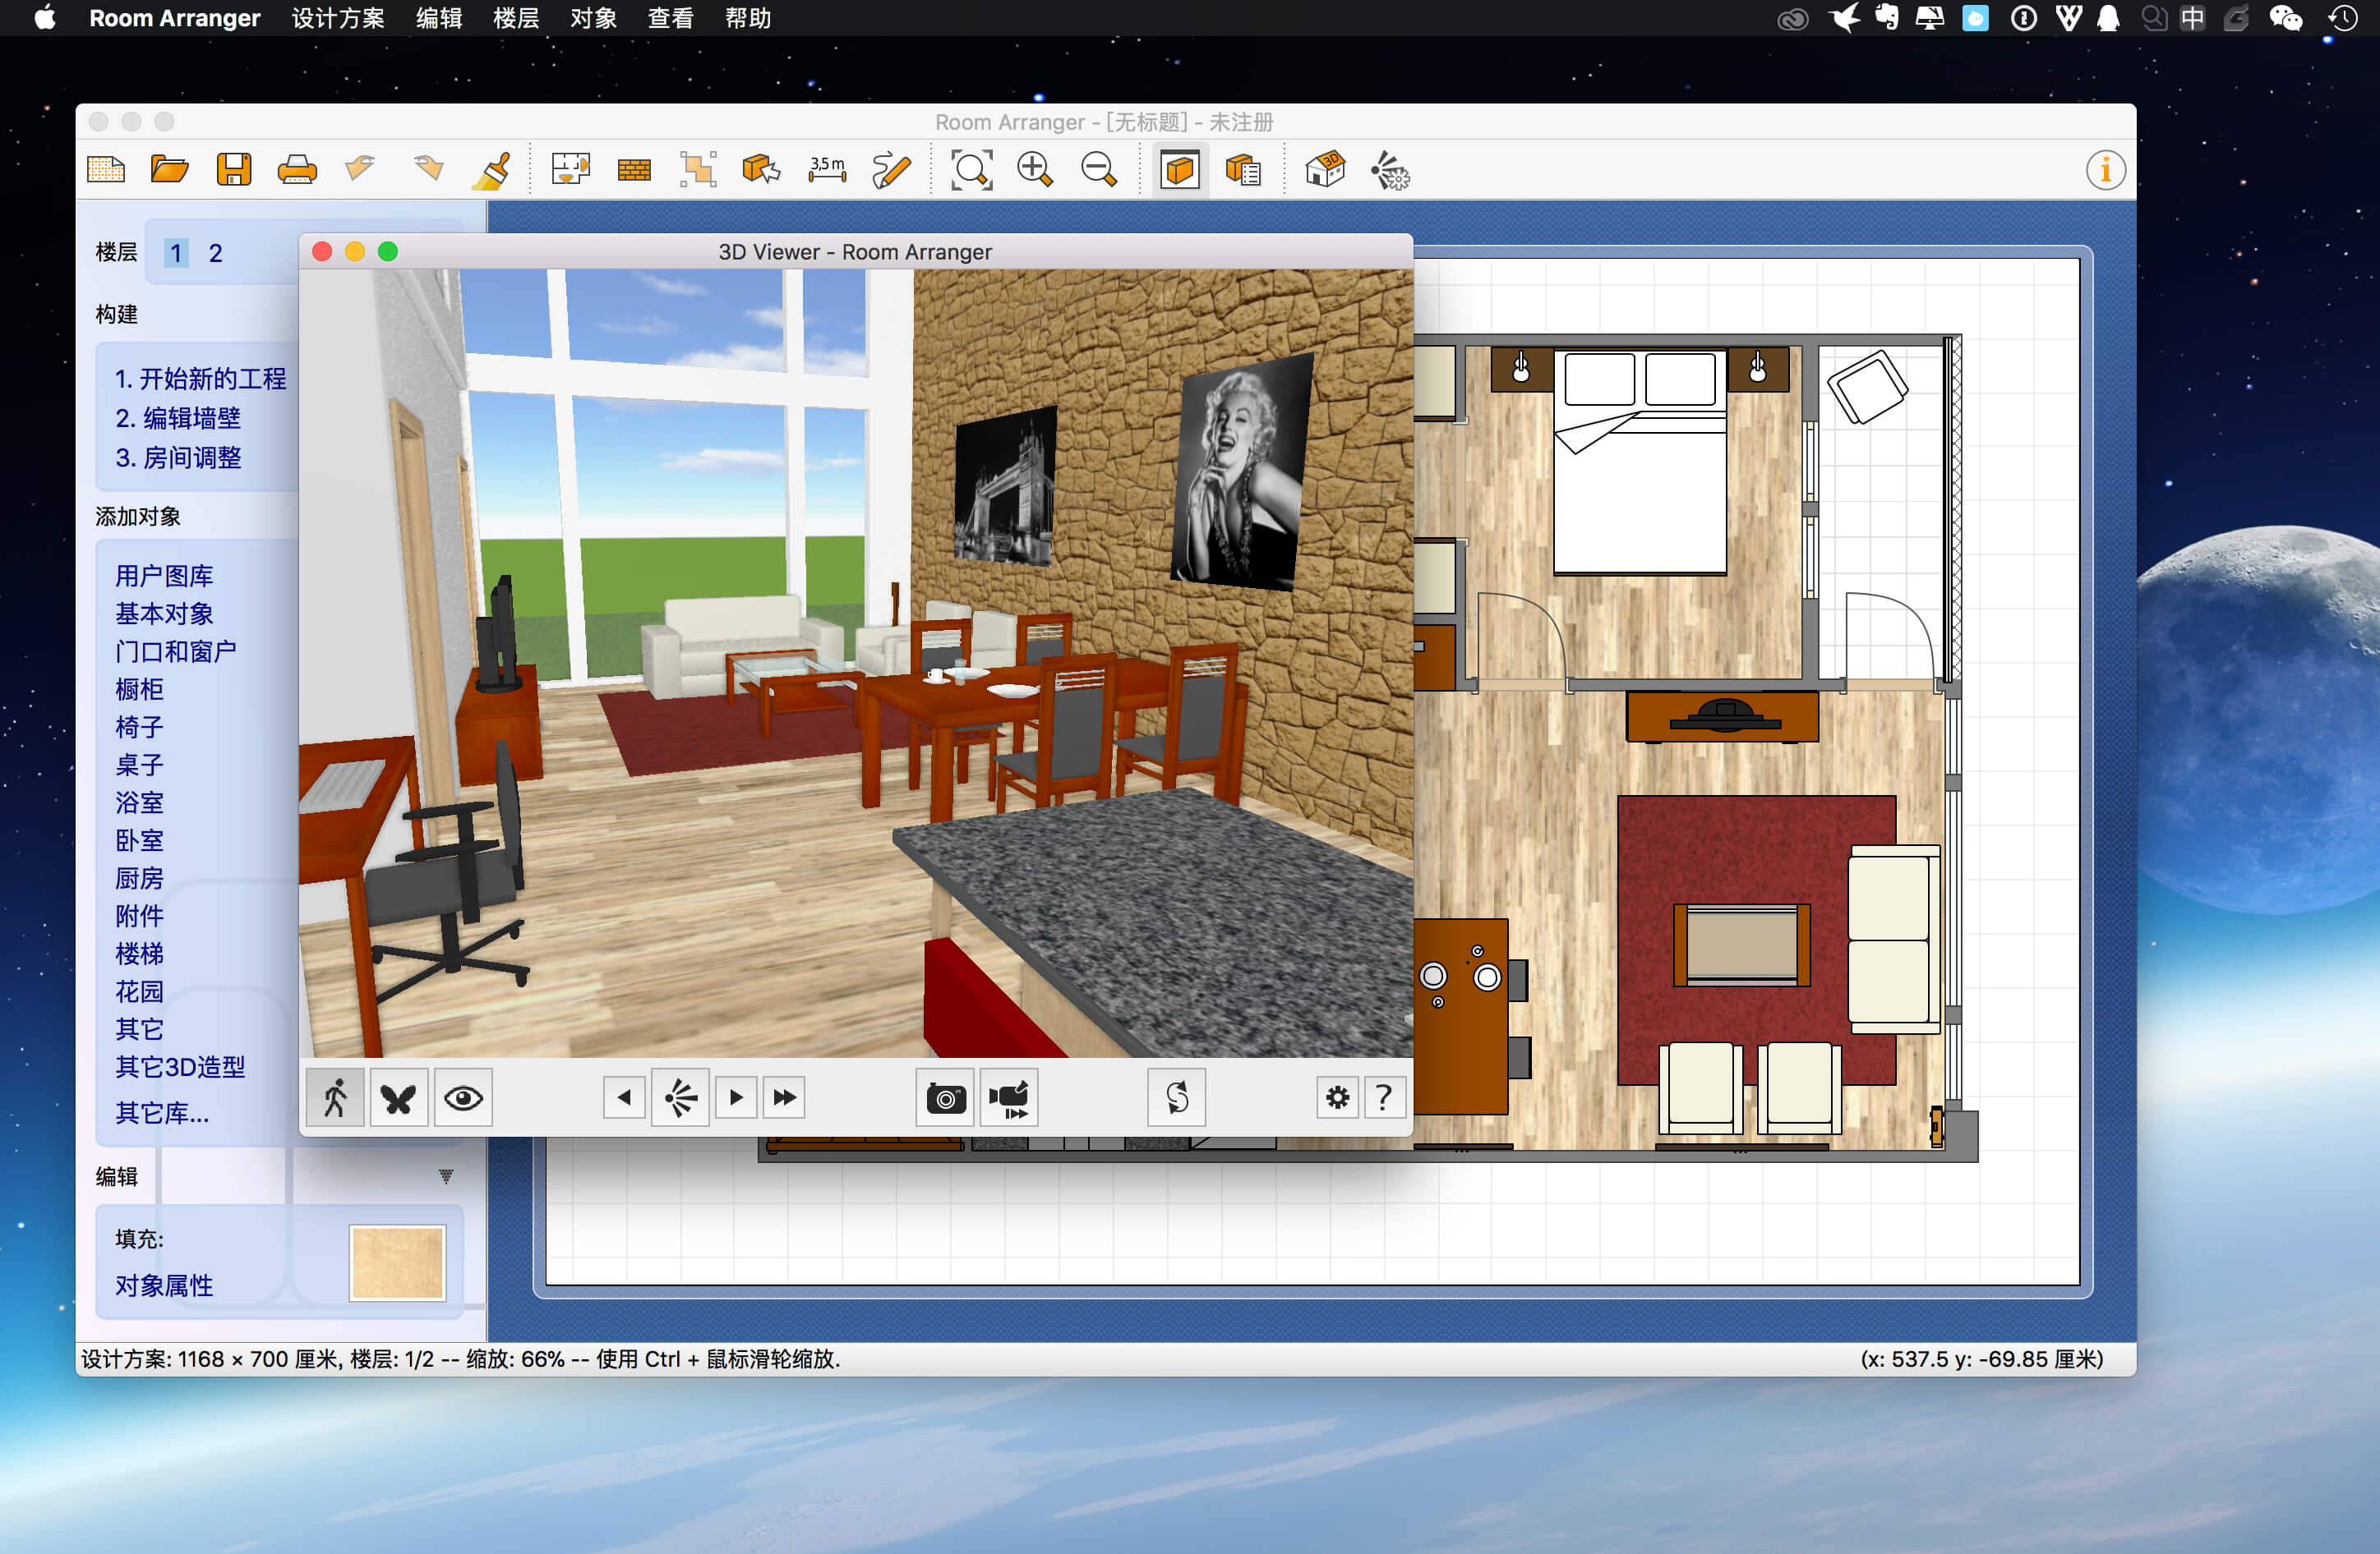
Task: Open the 椅子 object category
Action: (139, 727)
